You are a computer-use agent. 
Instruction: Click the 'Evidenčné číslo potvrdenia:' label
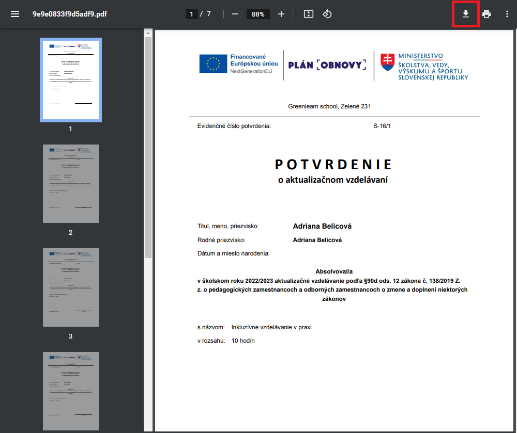tap(234, 126)
